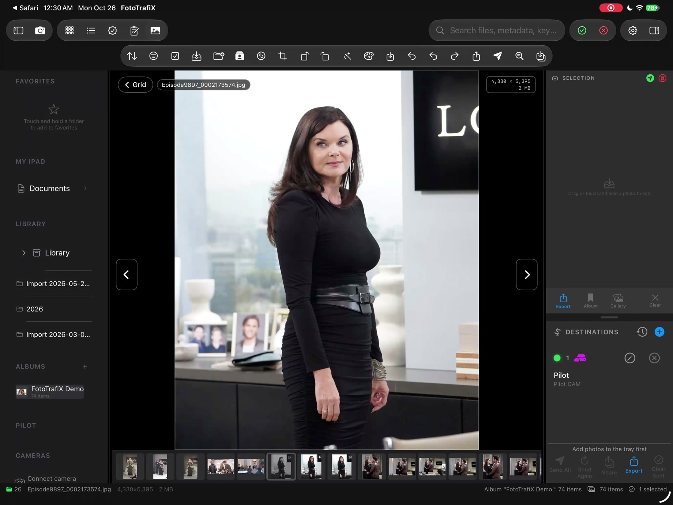Open the camera capture button

pos(40,30)
